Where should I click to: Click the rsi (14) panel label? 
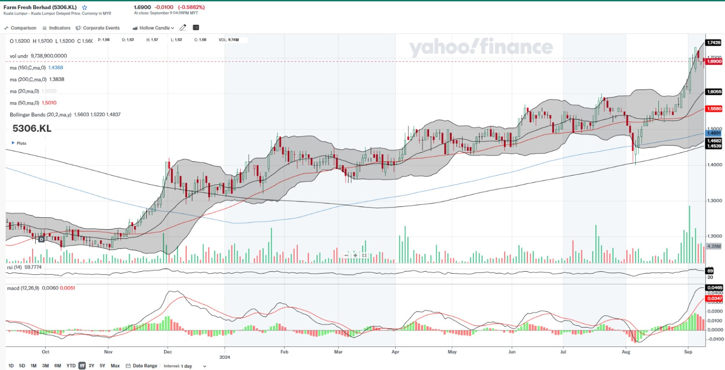point(14,267)
